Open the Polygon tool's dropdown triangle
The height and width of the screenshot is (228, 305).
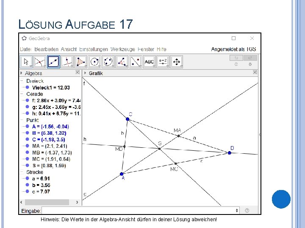[86, 66]
